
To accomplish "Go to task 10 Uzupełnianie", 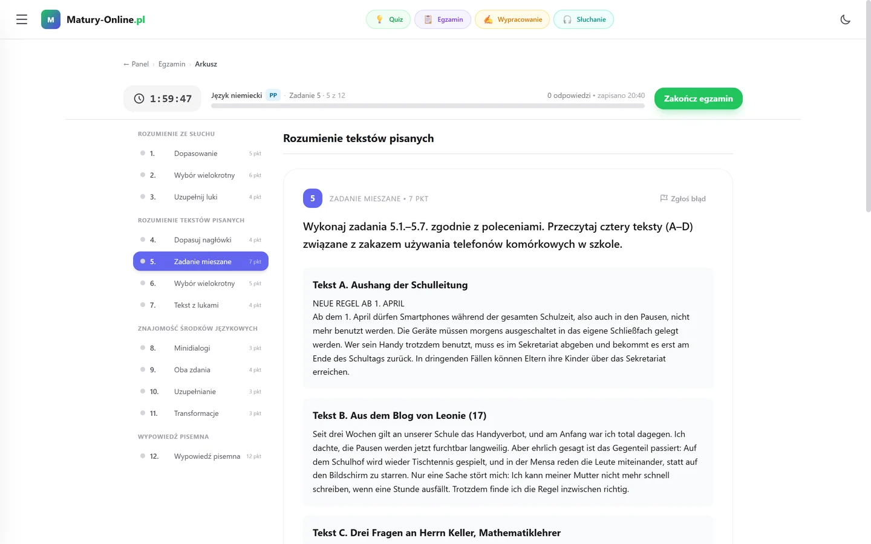I will point(201,392).
